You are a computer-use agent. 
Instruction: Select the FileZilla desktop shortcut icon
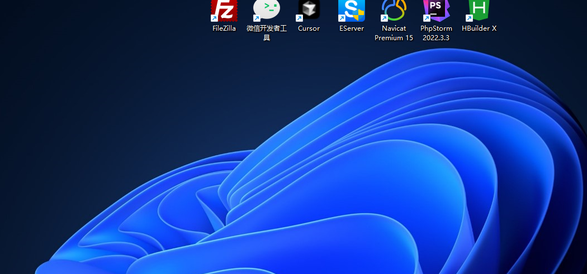coord(224,10)
